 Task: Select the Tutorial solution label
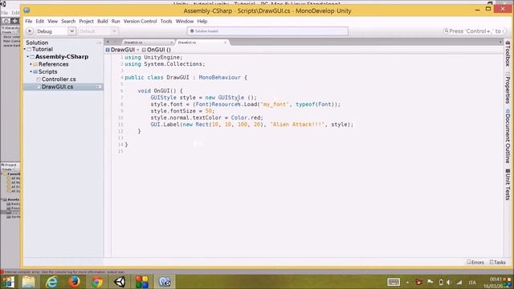[x=43, y=49]
